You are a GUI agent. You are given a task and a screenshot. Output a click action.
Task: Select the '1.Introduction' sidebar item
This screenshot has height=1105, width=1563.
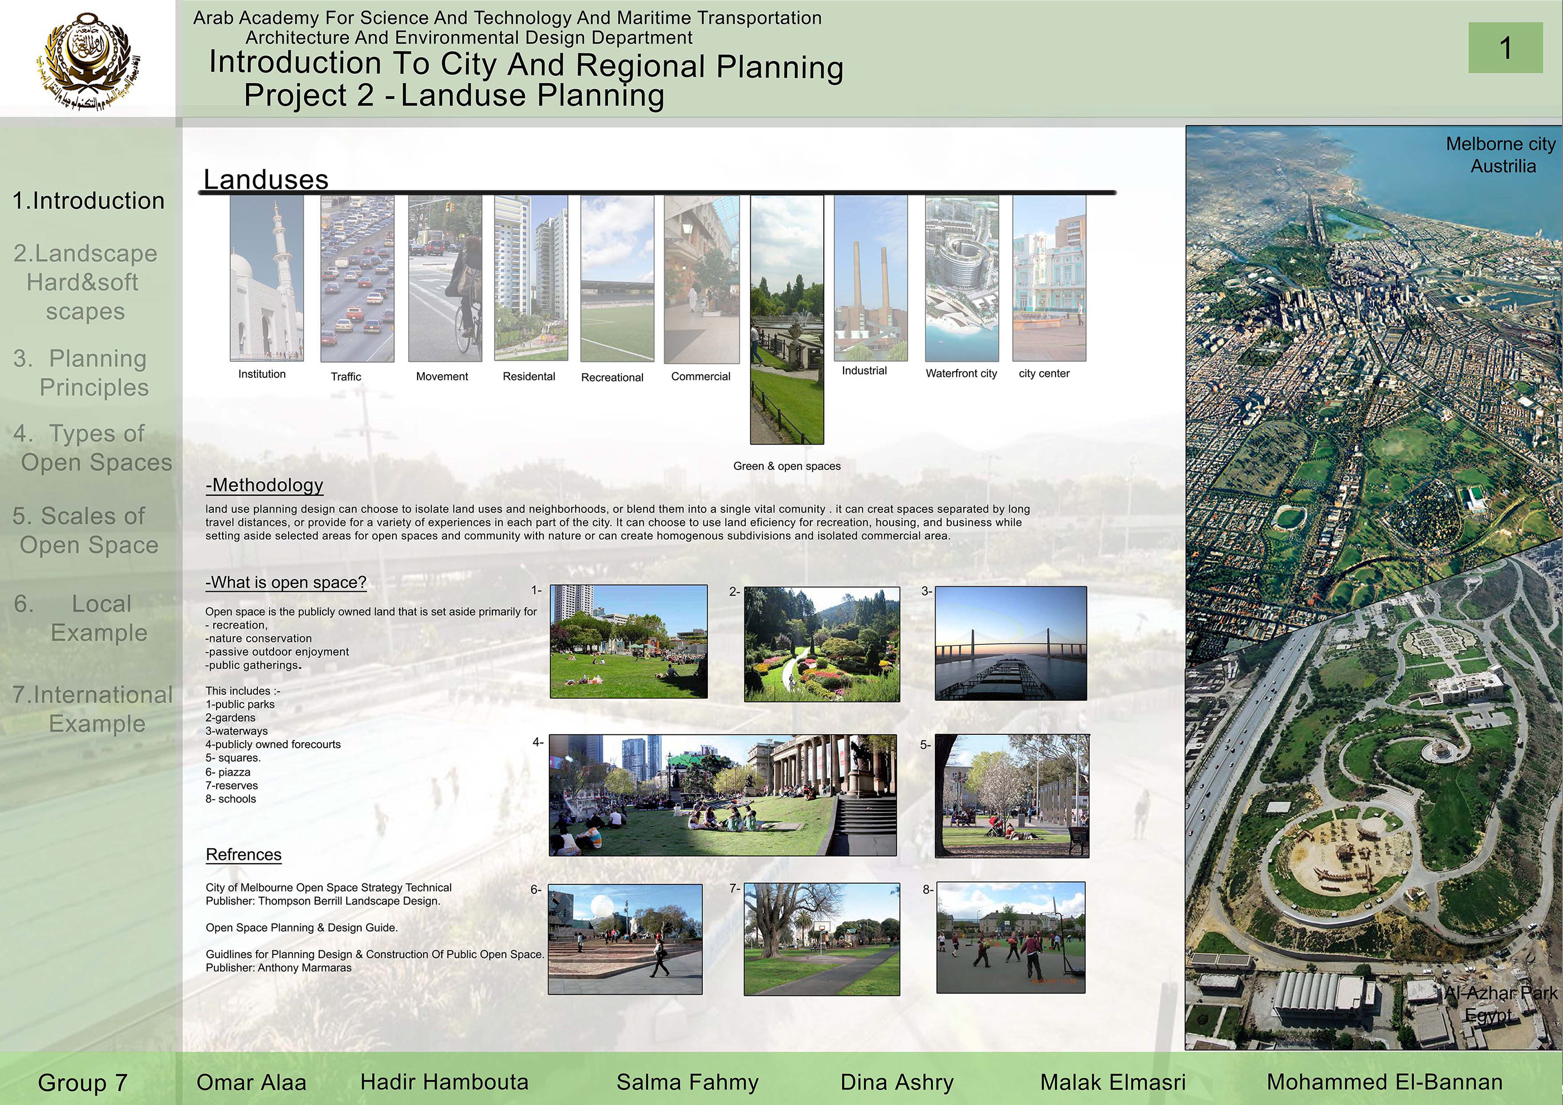tap(89, 201)
